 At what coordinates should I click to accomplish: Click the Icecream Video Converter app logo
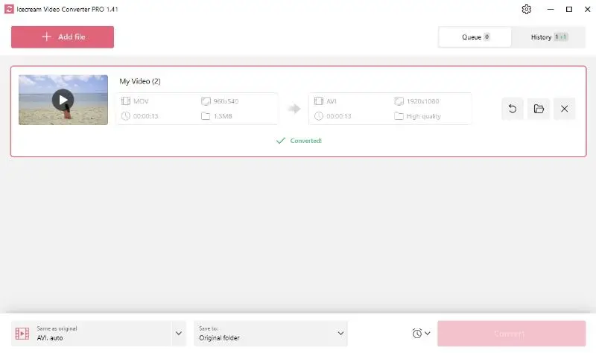coord(9,9)
